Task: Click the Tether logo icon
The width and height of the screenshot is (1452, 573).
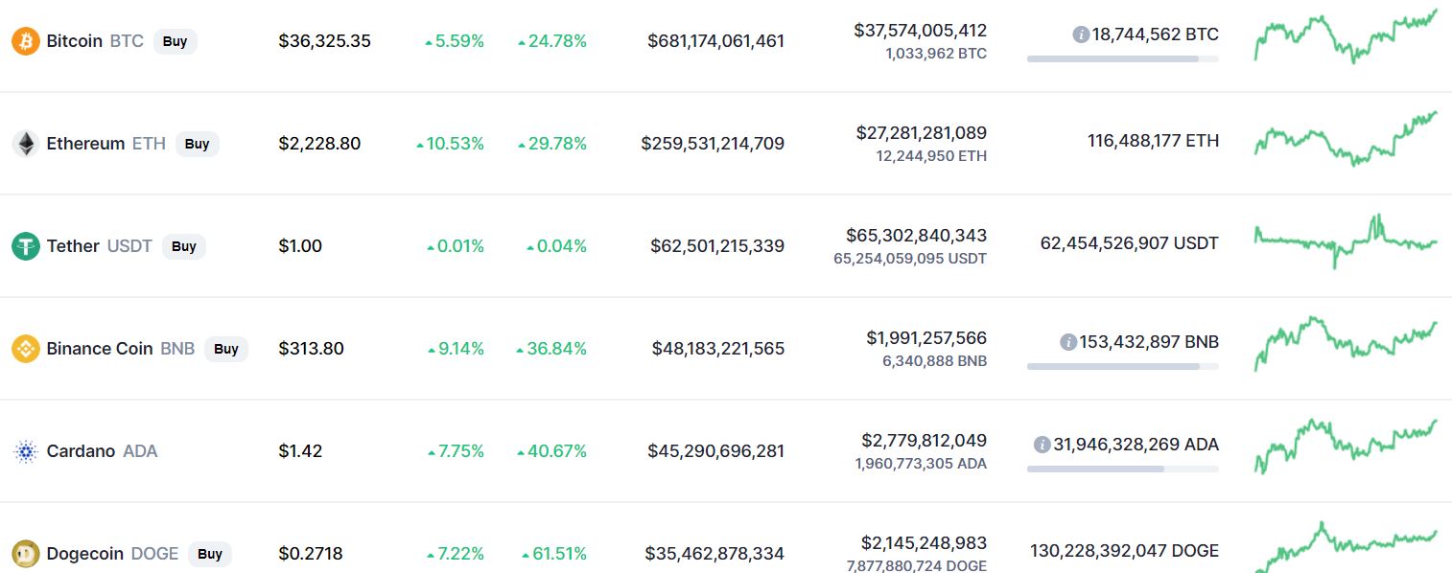Action: pos(25,246)
